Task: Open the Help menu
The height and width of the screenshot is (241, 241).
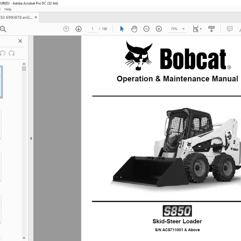Action: point(8,9)
